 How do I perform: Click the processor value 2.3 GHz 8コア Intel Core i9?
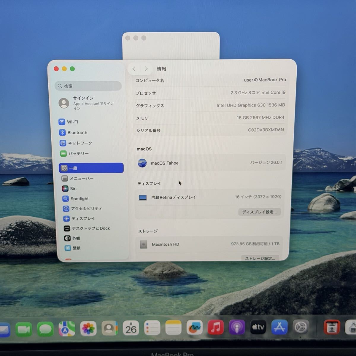(258, 93)
